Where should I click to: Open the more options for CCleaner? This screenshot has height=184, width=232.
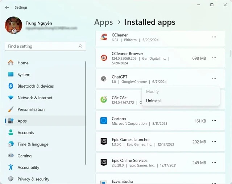pyautogui.click(x=214, y=37)
